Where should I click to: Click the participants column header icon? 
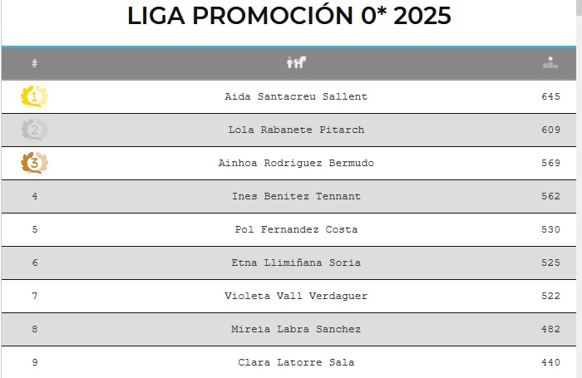296,62
